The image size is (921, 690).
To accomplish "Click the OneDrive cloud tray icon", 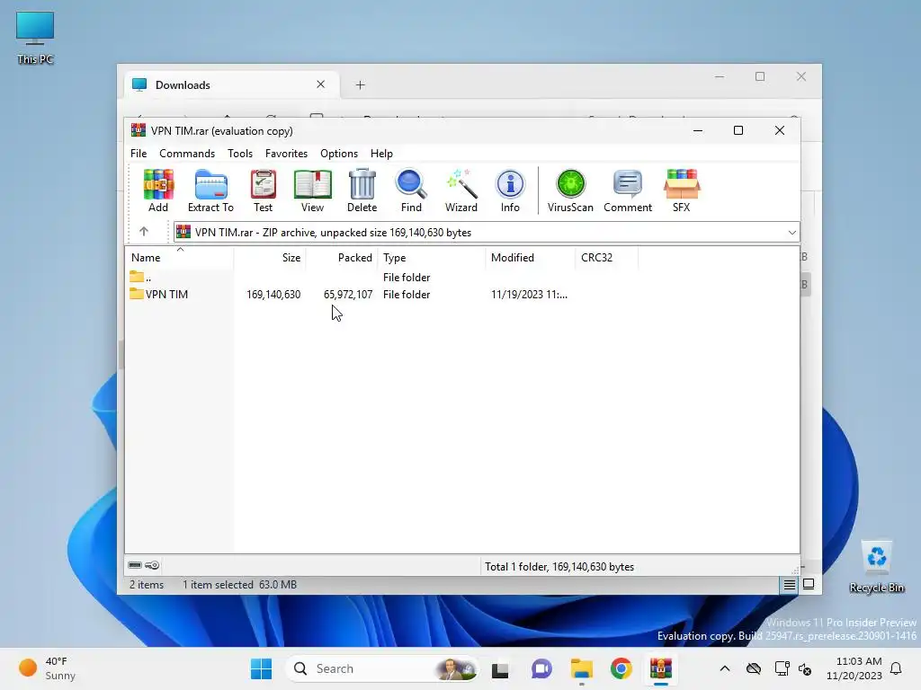I will [754, 668].
